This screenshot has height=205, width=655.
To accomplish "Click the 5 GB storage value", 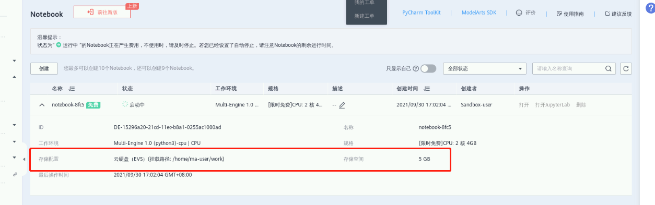I will 425,159.
